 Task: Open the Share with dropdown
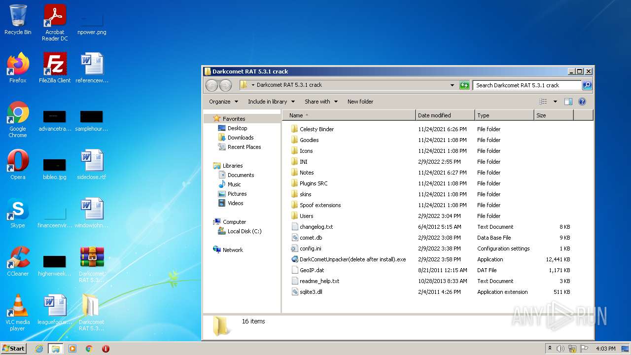click(x=321, y=102)
